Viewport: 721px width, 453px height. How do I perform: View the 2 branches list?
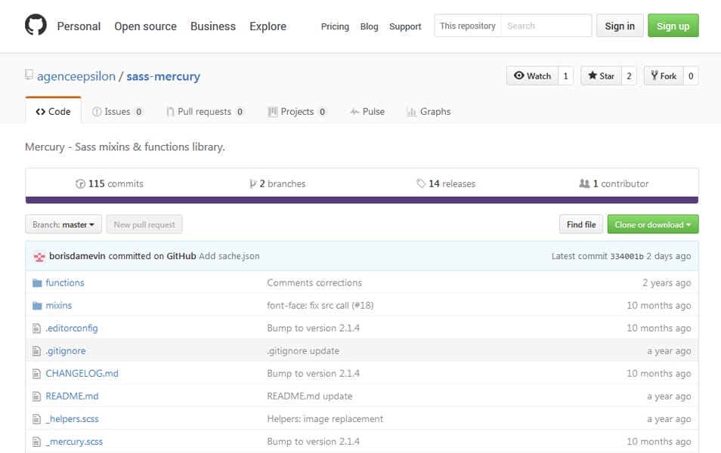(x=277, y=183)
